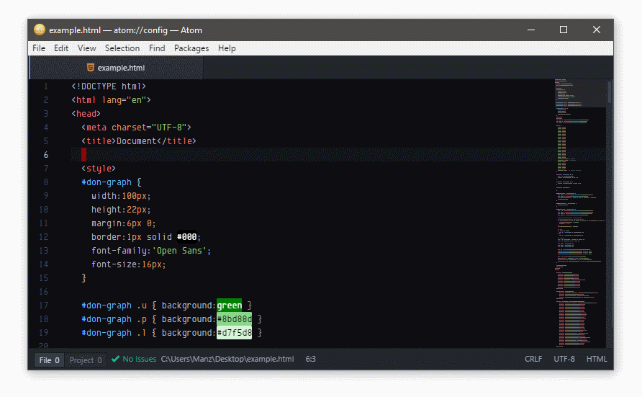
Task: Click the #d7f5d8 color highlight
Action: [x=234, y=333]
